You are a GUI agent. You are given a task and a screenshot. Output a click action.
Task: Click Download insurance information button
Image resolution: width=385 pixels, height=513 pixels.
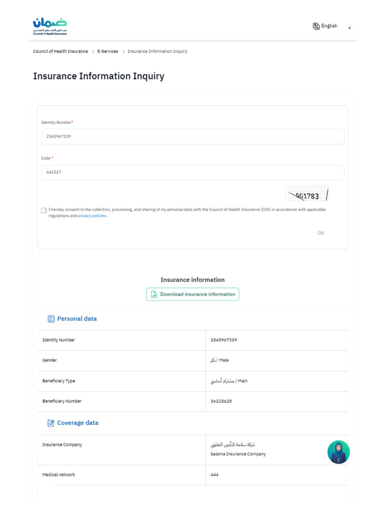pos(192,295)
